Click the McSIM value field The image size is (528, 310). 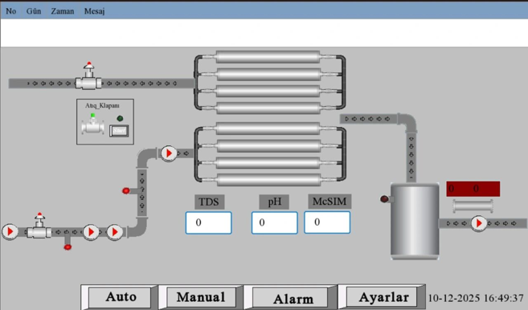pyautogui.click(x=327, y=222)
